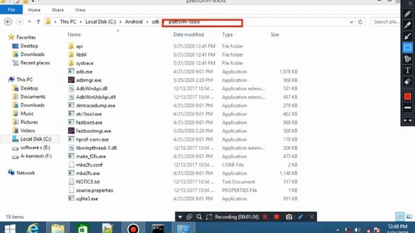Select mke2fs.conf file

point(89,164)
